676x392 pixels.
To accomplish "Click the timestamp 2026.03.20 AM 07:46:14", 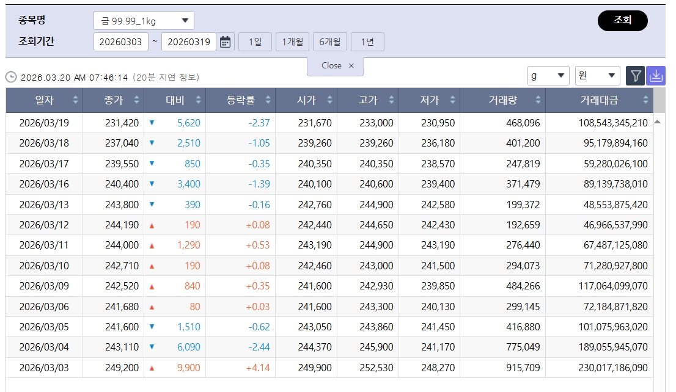I will coord(74,78).
